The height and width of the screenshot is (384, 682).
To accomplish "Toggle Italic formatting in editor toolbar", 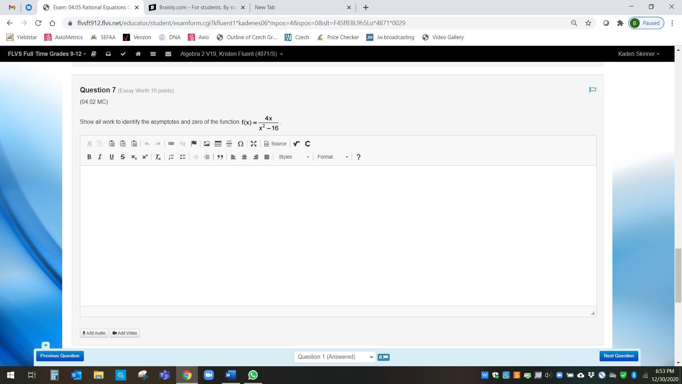I will pos(100,157).
